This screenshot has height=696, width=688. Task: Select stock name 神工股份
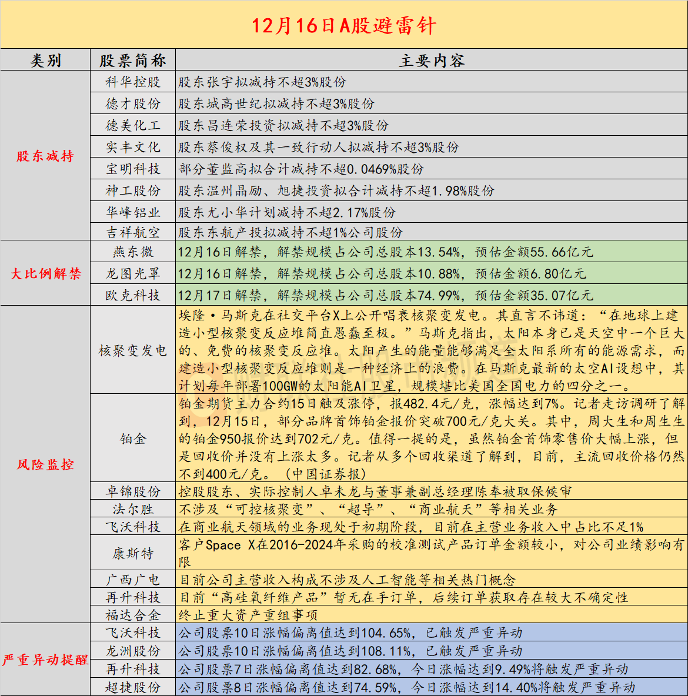133,190
